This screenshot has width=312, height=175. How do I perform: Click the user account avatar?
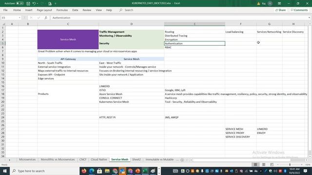[270, 3]
